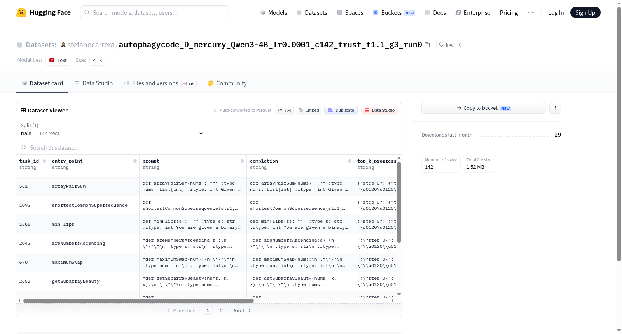Click the areNumbersAscending cell
622x334 pixels.
(94, 243)
